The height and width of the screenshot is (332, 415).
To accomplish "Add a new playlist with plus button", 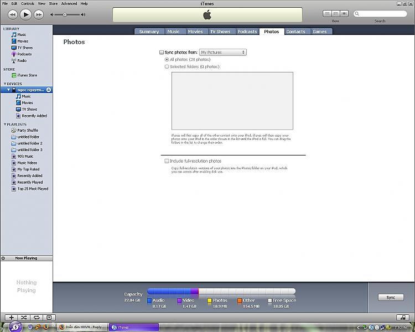I will coord(12,318).
